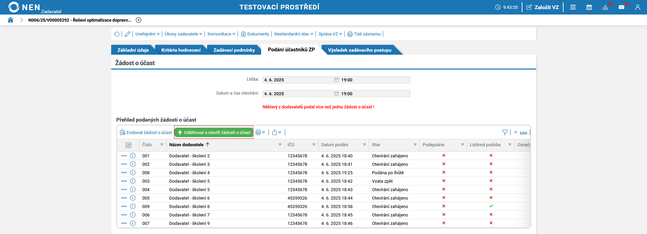The height and width of the screenshot is (234, 647).
Task: Open row actions dots for request 002
Action: point(124,164)
